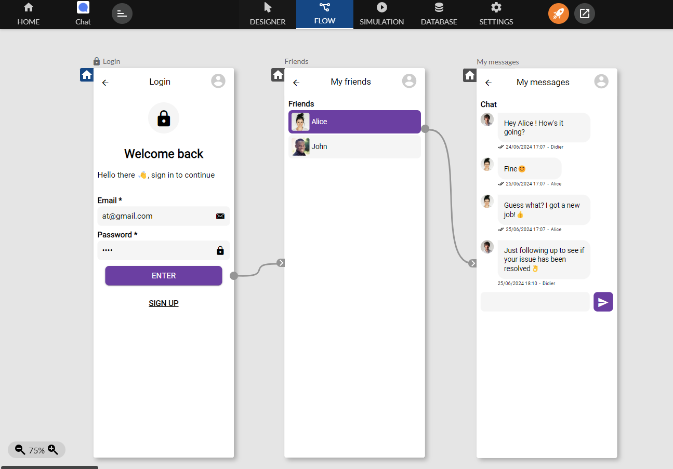This screenshot has height=469, width=673.
Task: Click avatar beside 'Hey Alice' message
Action: pyautogui.click(x=487, y=119)
